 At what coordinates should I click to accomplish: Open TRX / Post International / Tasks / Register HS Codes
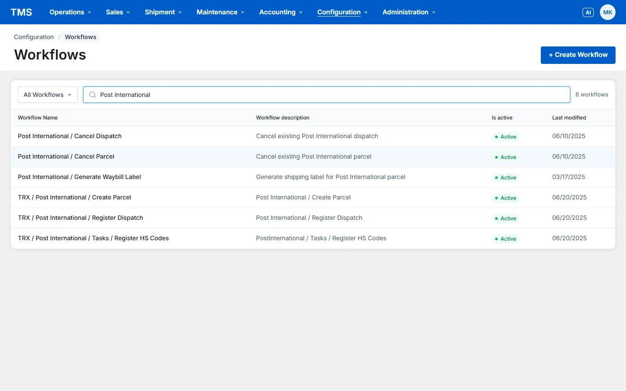[93, 239]
